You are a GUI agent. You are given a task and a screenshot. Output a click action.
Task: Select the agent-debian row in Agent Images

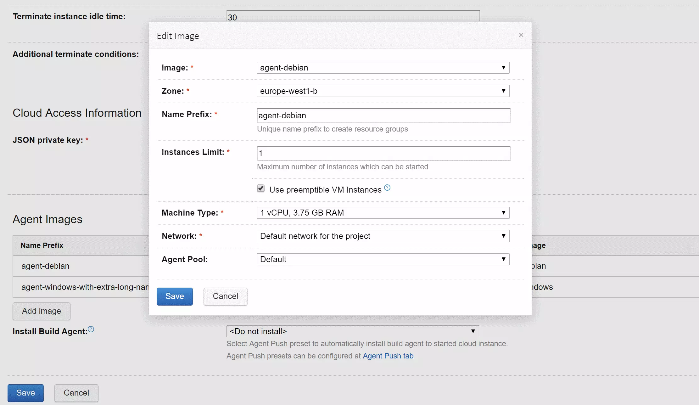pos(79,266)
